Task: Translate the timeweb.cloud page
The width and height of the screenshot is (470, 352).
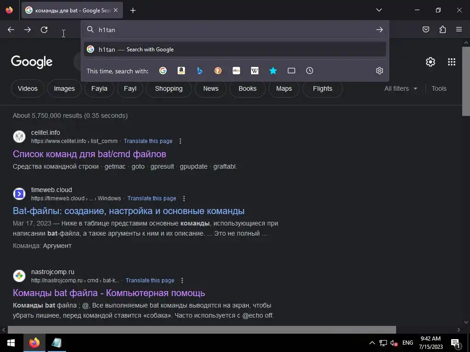Action: coord(151,198)
